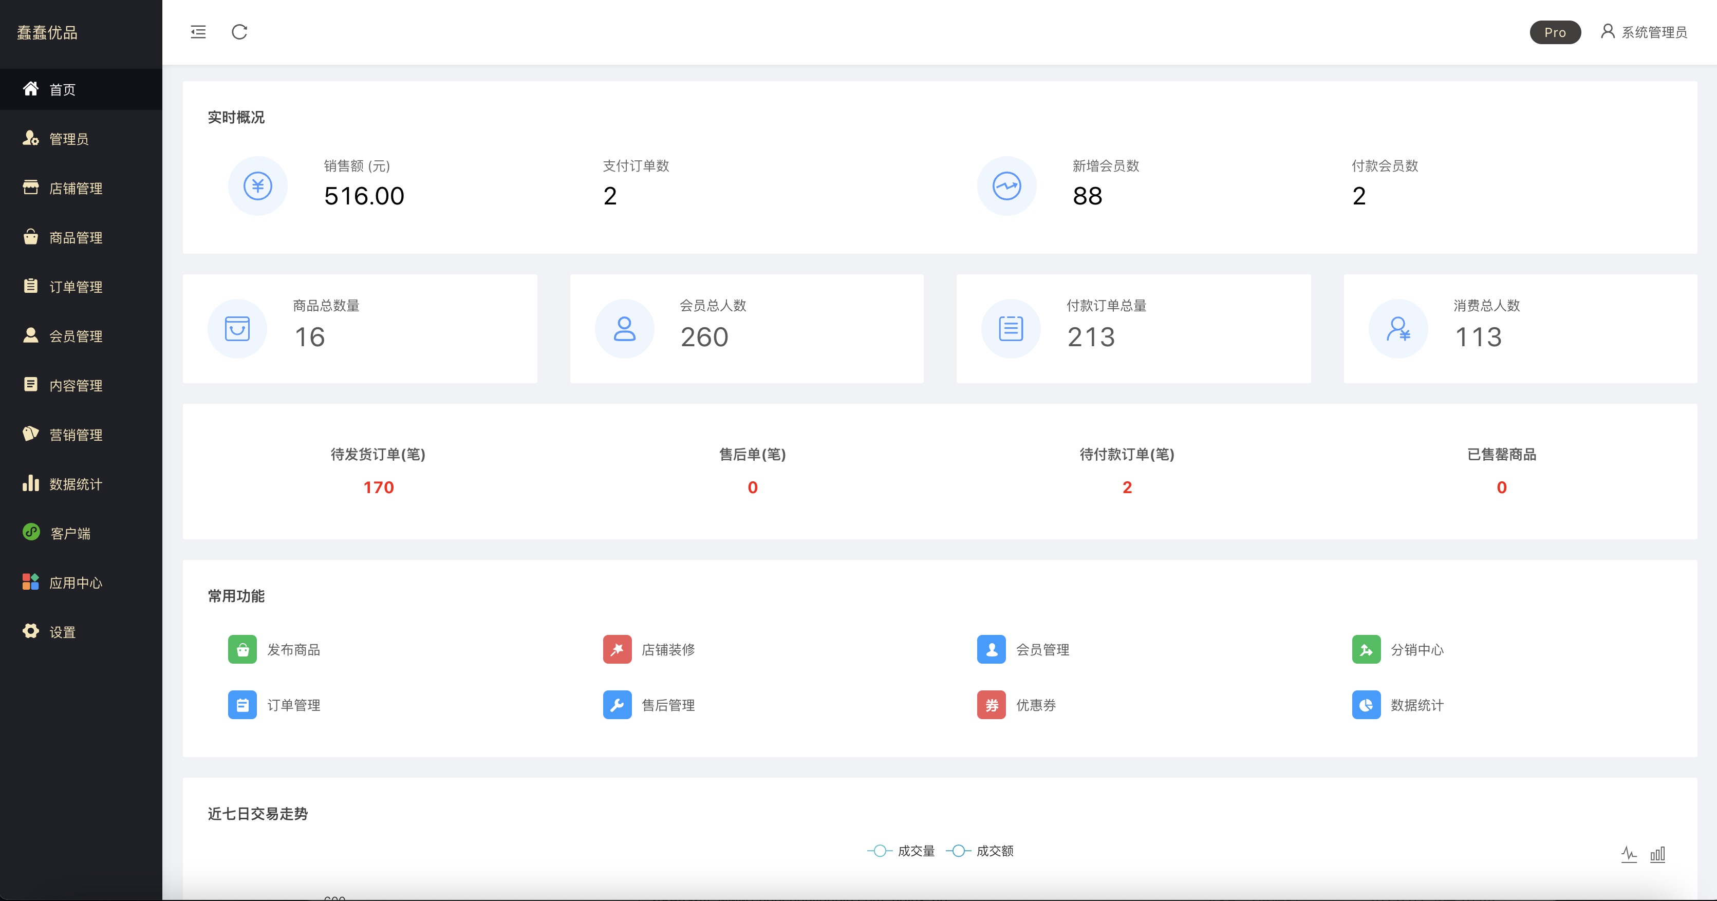Open the red 店铺装修 shortcut icon
The width and height of the screenshot is (1717, 901).
point(617,649)
